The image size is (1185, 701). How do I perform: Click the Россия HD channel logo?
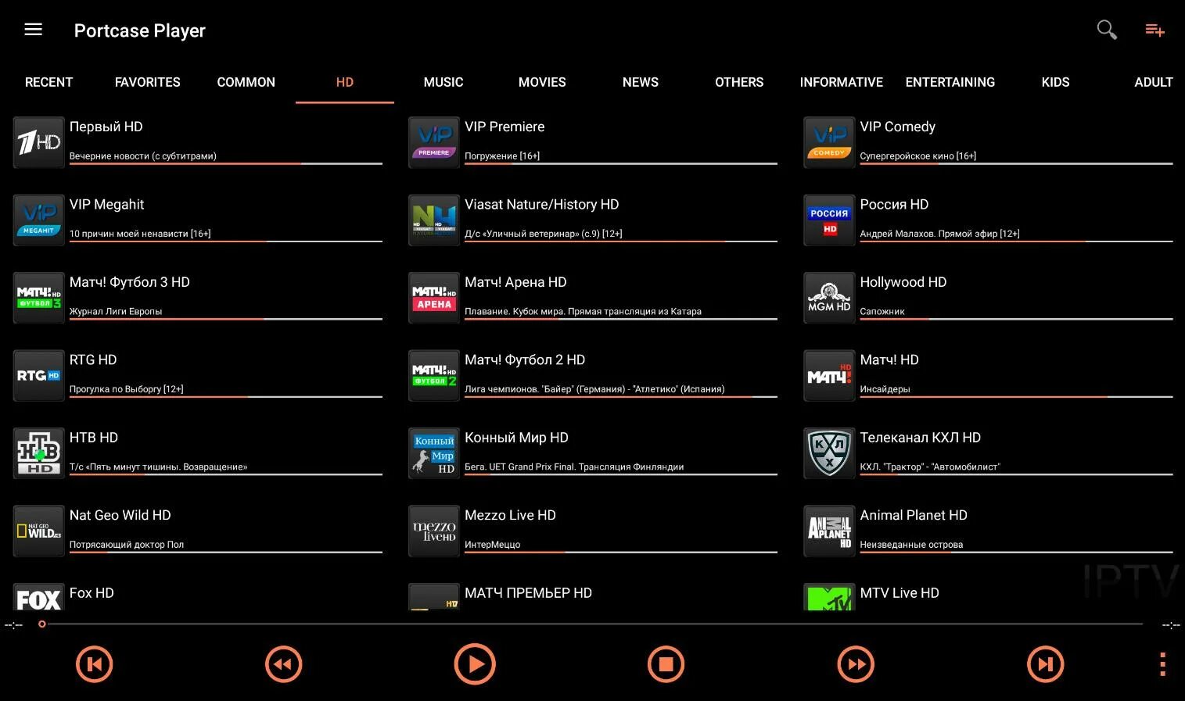point(829,220)
